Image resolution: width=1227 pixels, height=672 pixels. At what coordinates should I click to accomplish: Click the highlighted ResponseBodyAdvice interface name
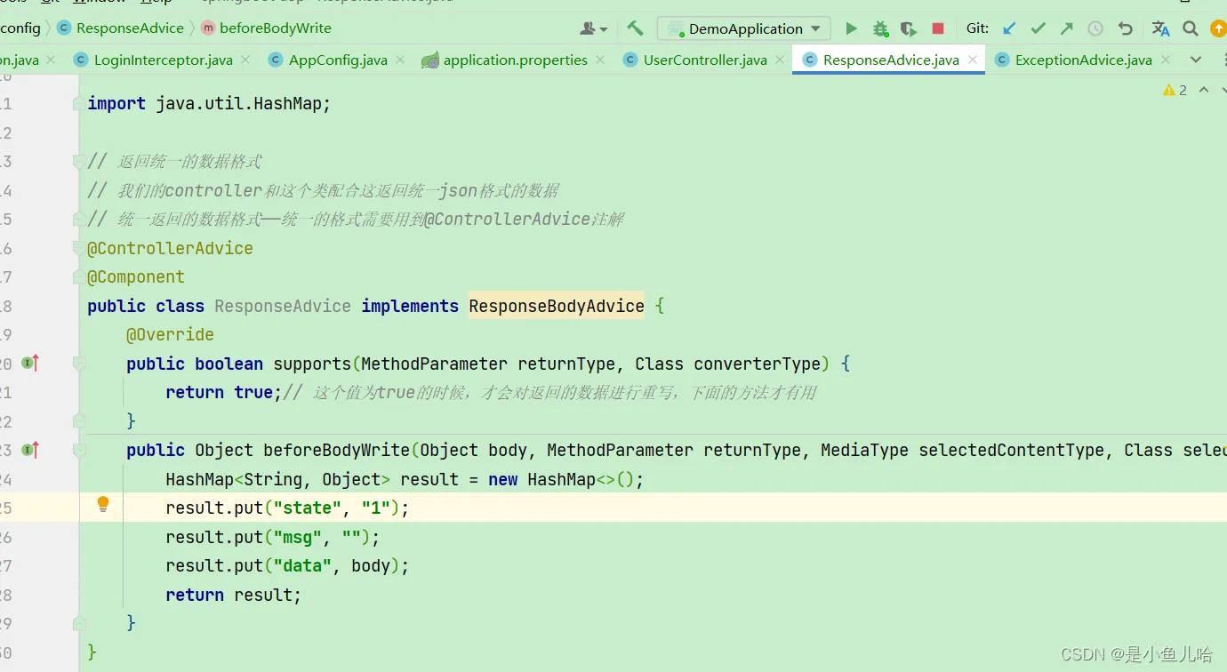[x=557, y=306]
